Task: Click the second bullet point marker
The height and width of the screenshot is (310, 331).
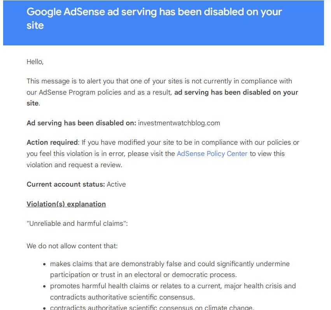Action: pyautogui.click(x=44, y=286)
